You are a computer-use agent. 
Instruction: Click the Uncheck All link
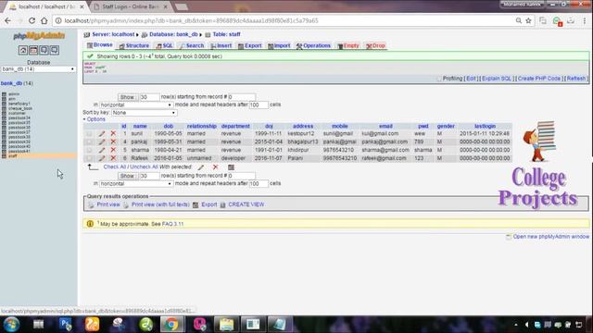145,166
